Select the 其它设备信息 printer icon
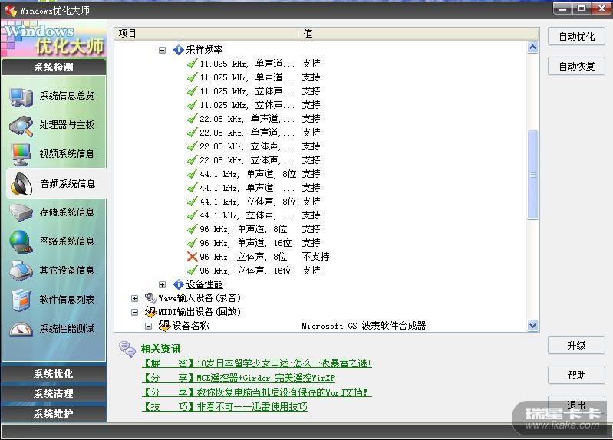Screen dimensions: 613x440 click(x=20, y=271)
